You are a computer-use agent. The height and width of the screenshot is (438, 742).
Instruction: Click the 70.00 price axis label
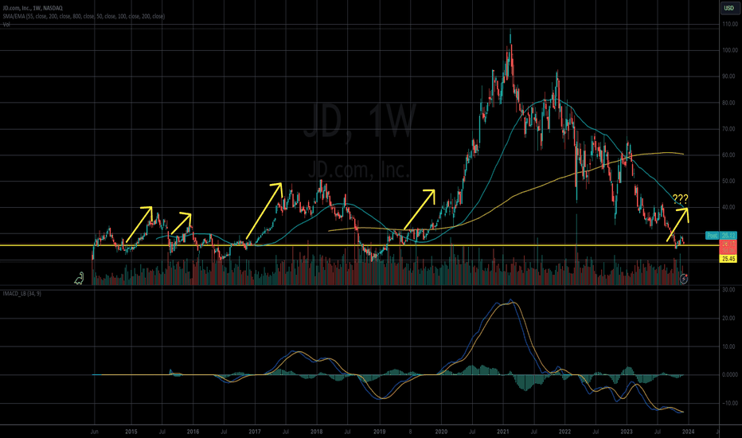coord(728,129)
